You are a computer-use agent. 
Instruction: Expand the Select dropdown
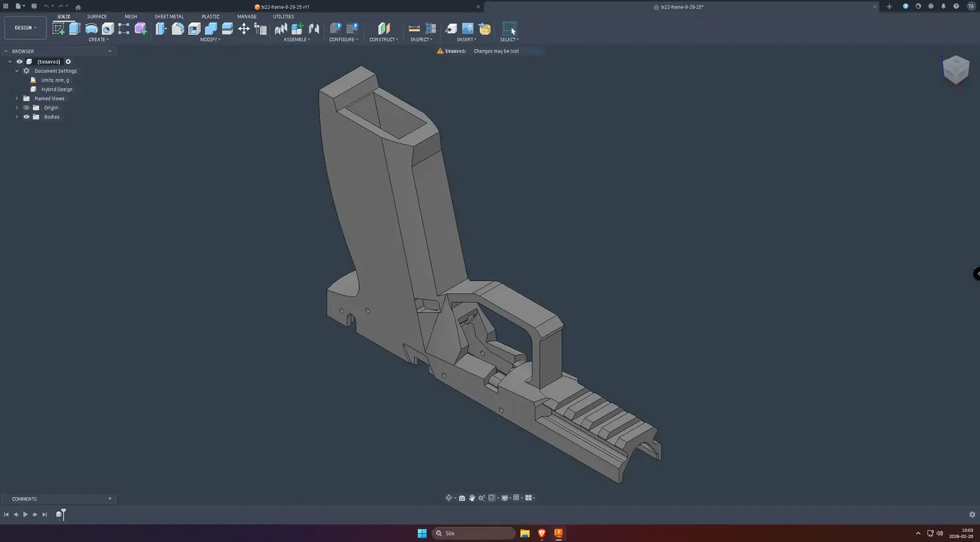(x=509, y=40)
